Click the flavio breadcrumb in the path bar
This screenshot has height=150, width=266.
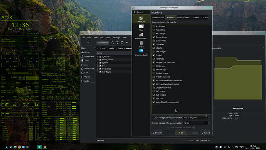(120, 48)
